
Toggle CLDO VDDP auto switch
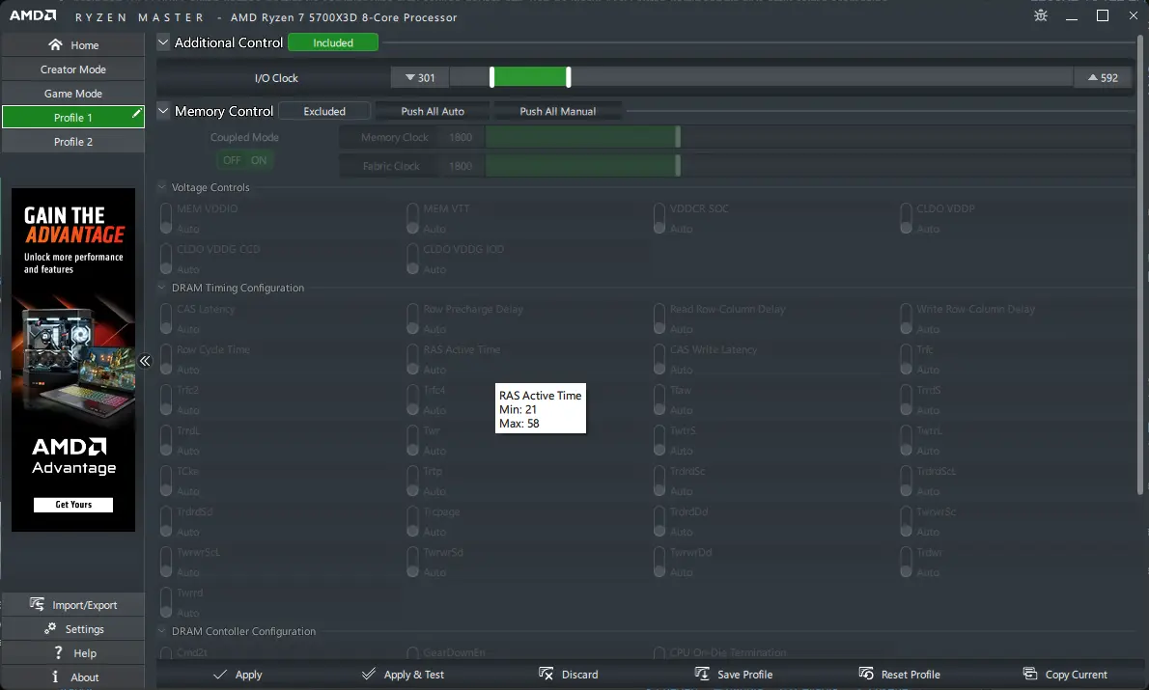pos(907,218)
